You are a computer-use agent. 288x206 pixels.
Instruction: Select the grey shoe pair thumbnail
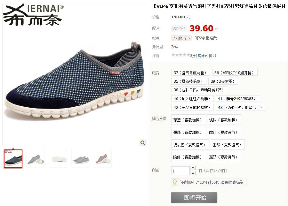tap(80, 159)
